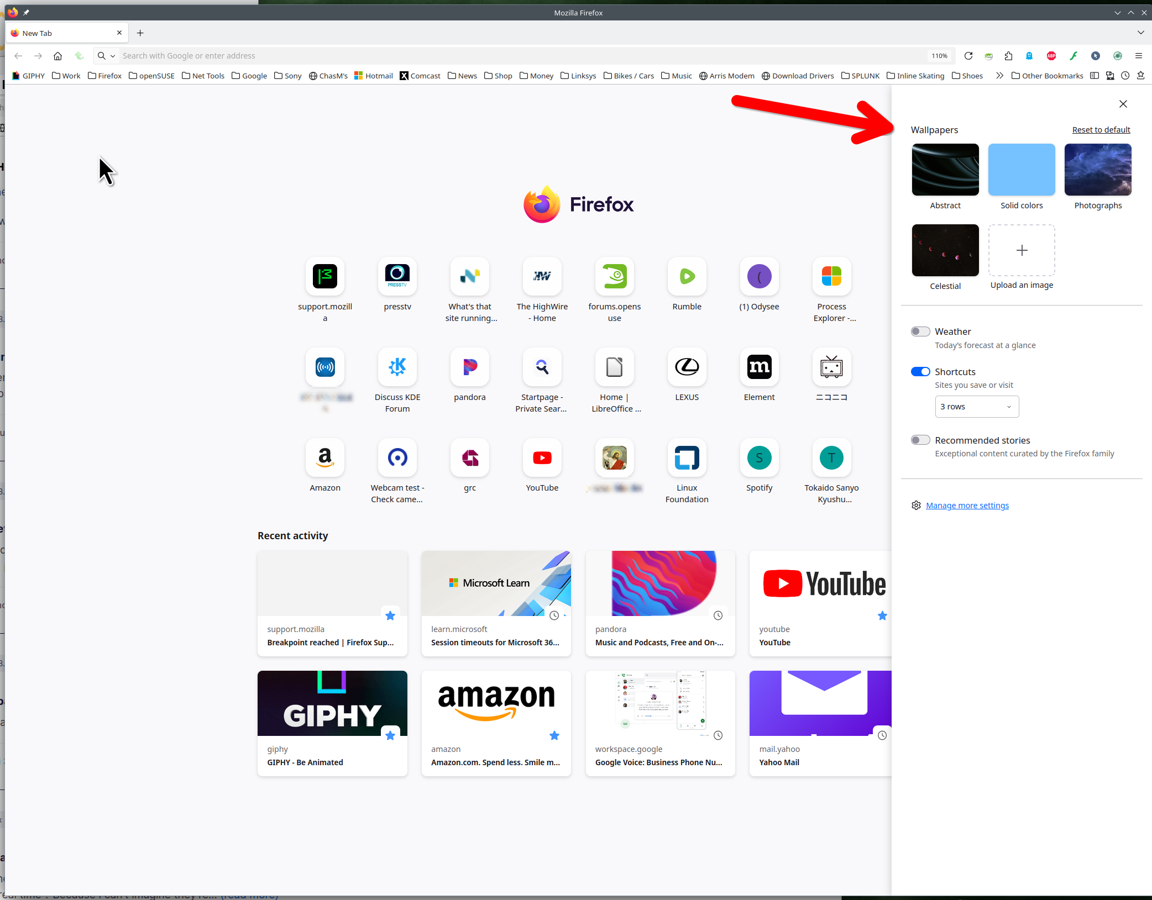Viewport: 1152px width, 900px height.
Task: Open the Spotify shortcut tile
Action: coord(759,458)
